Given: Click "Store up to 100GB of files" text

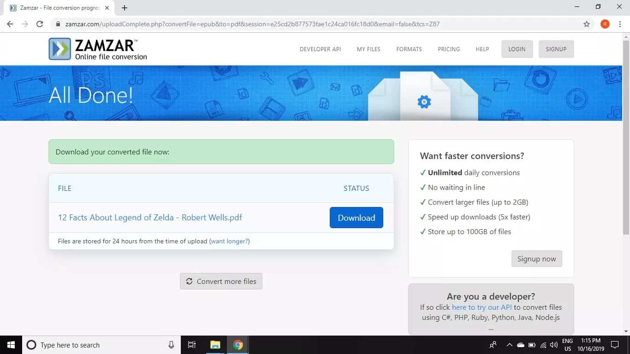Looking at the screenshot, I should click(470, 231).
